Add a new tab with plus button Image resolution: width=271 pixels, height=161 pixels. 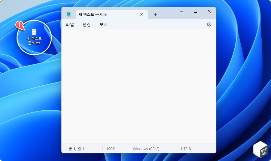click(x=156, y=15)
